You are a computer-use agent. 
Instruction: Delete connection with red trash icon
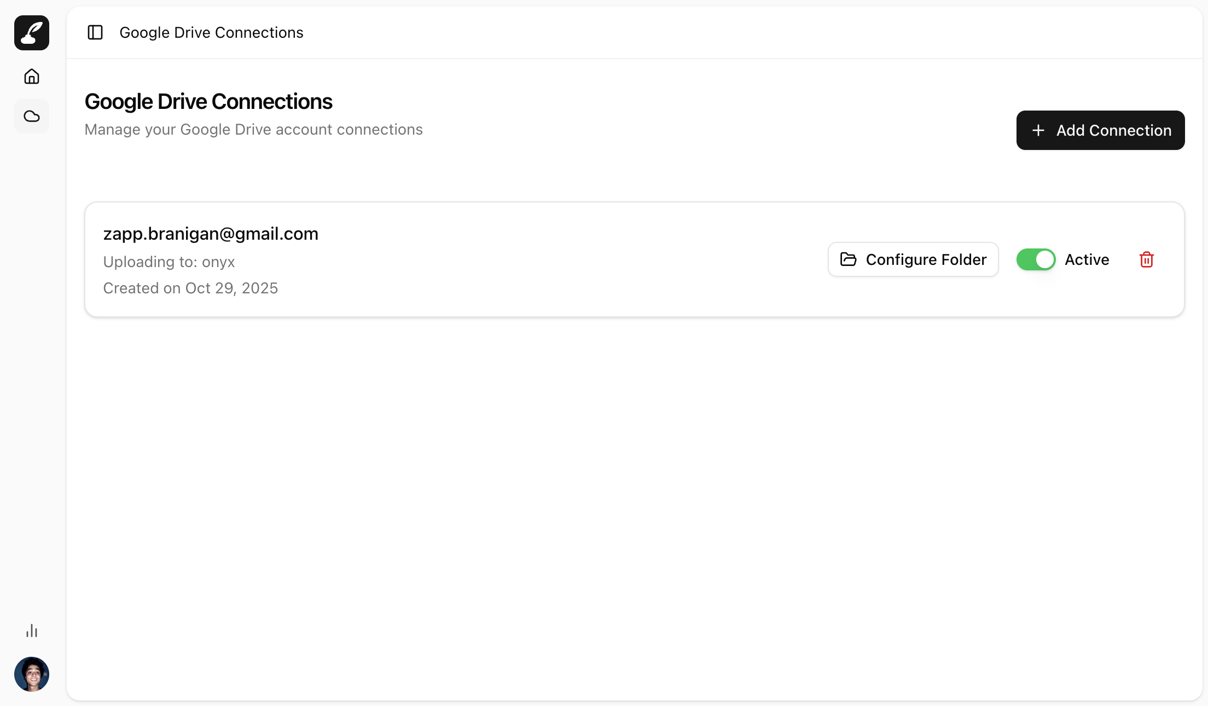(x=1146, y=259)
